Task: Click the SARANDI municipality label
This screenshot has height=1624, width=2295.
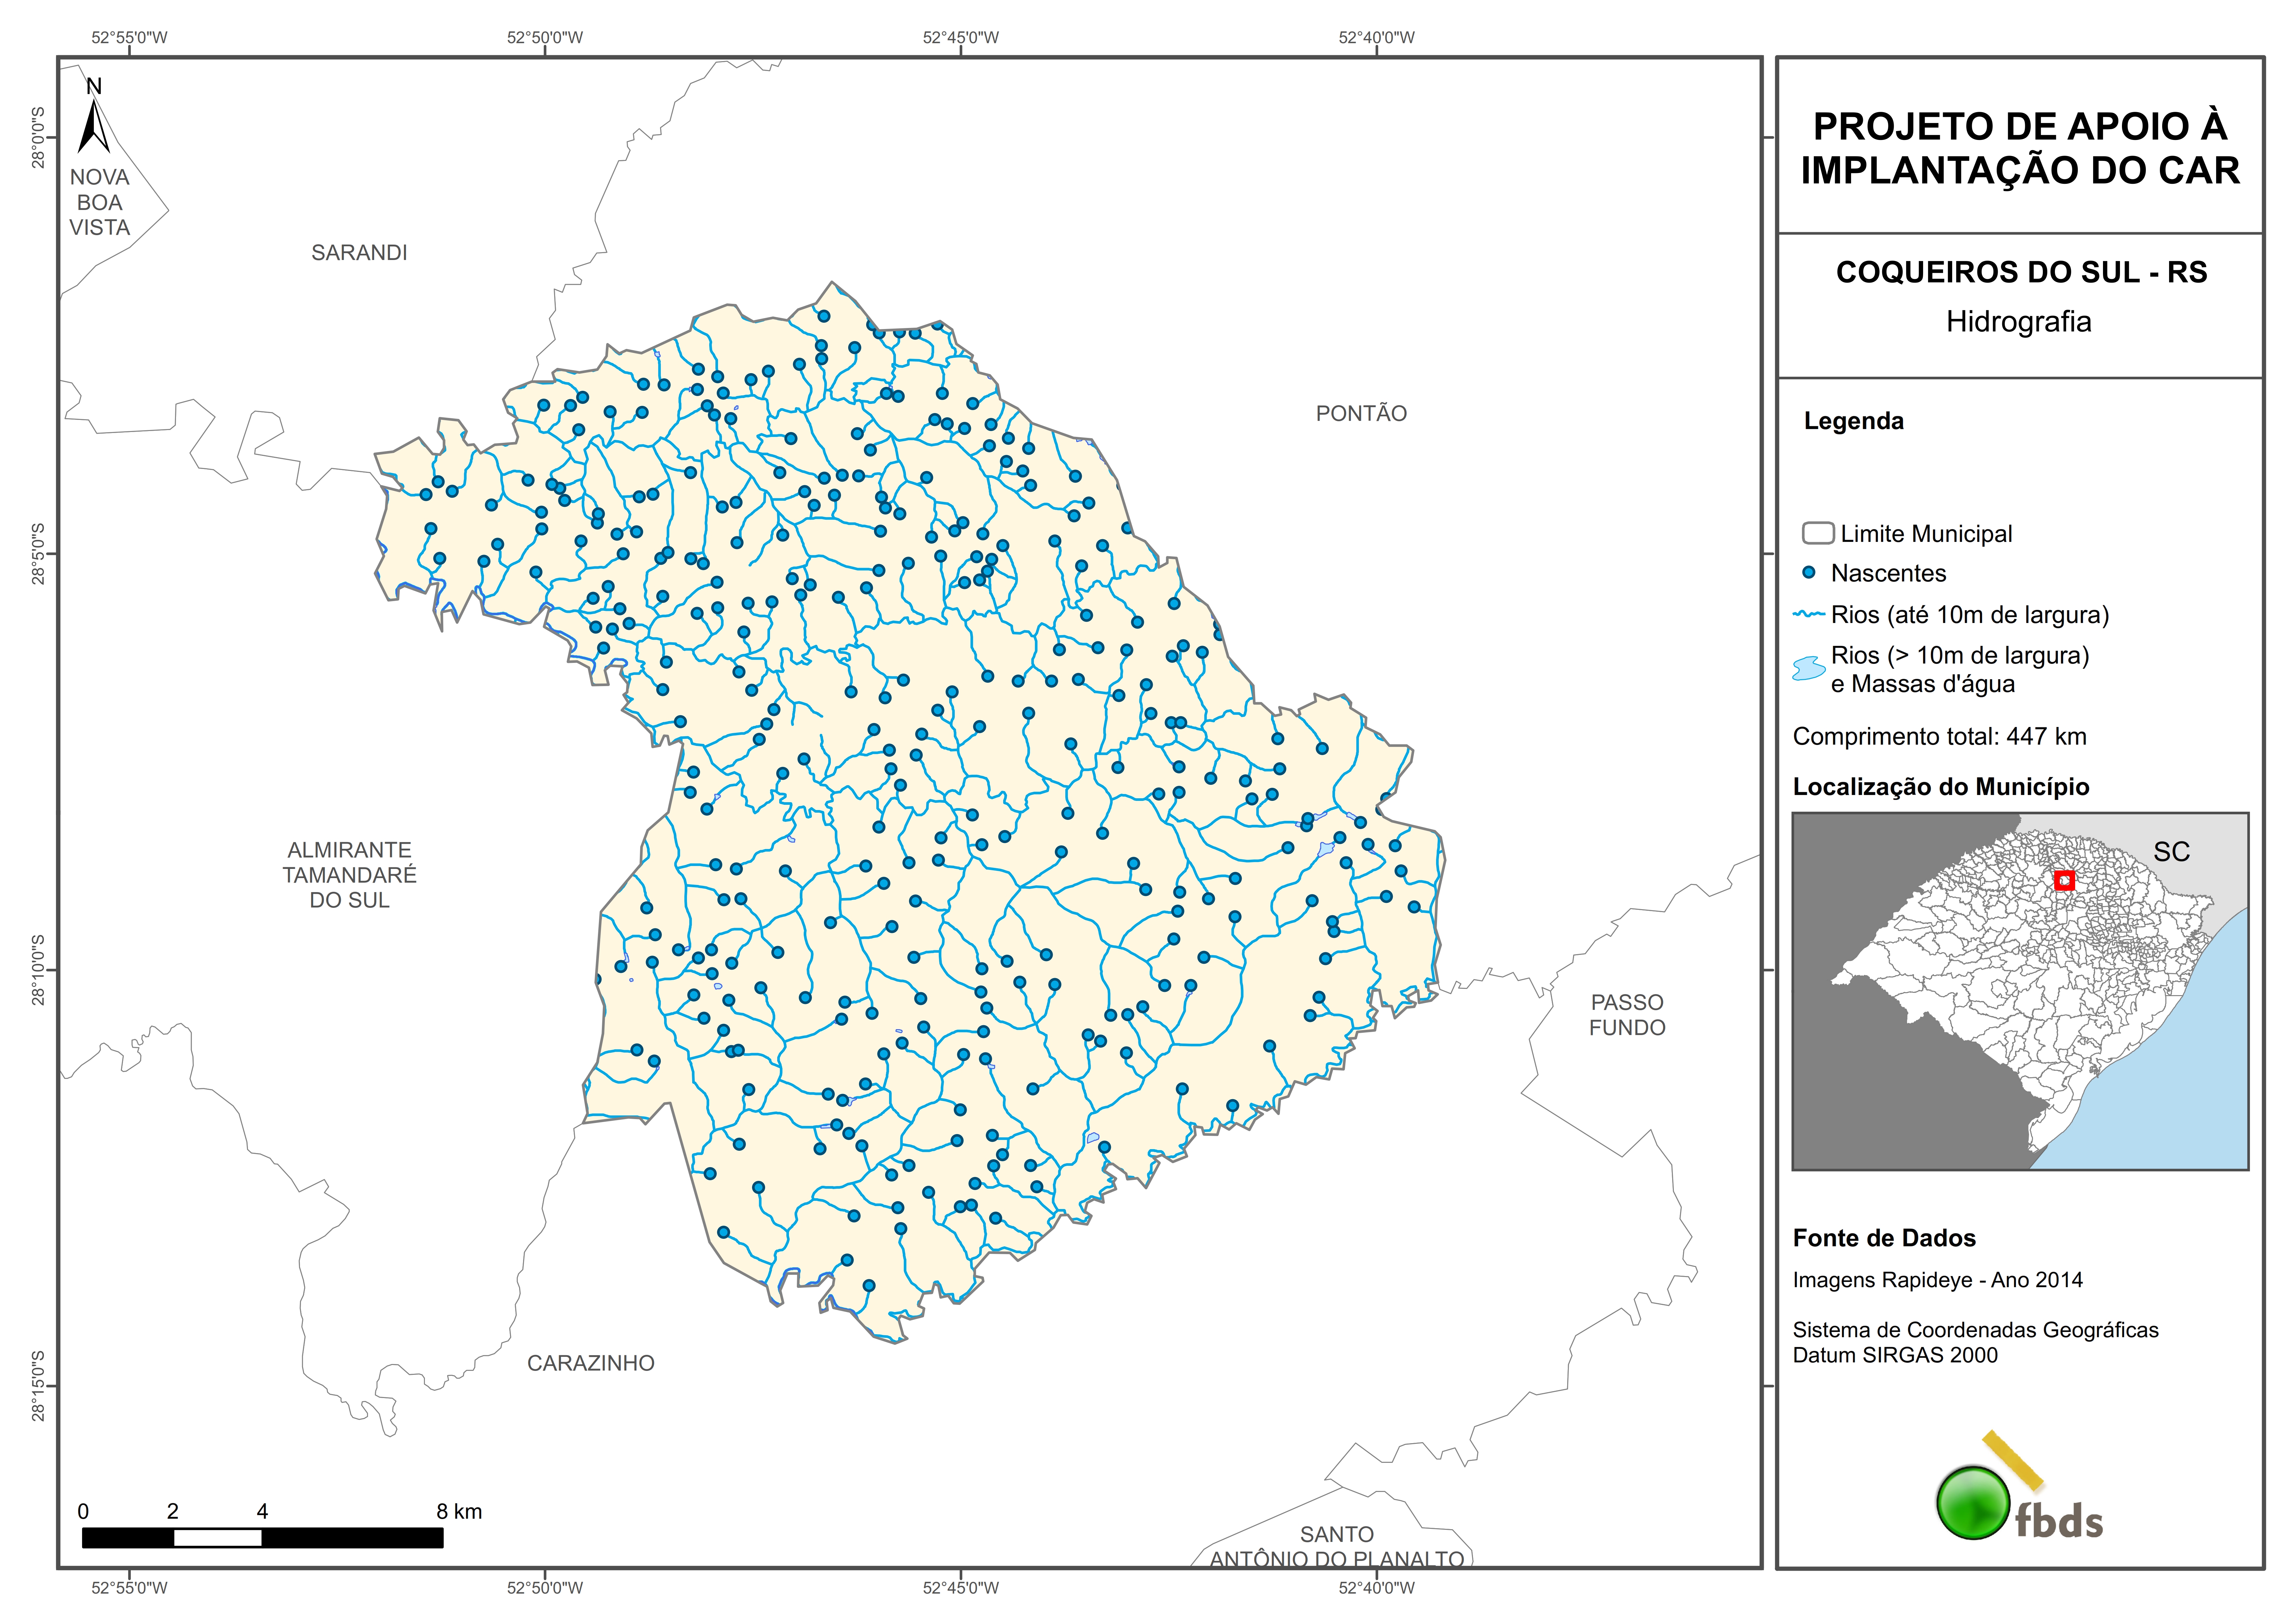Action: pos(359,253)
